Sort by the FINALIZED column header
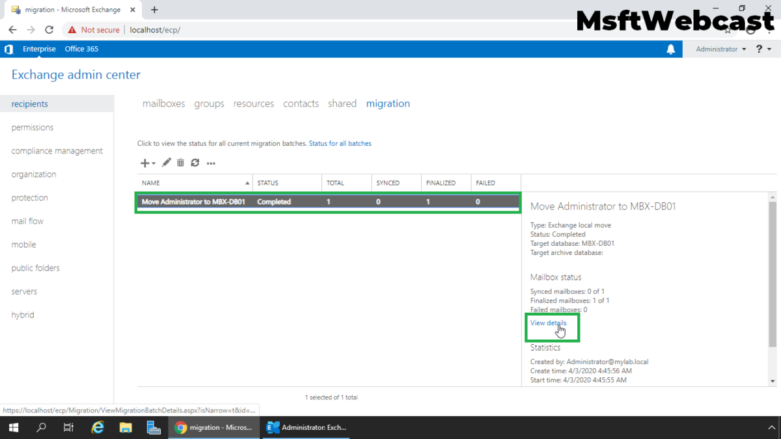 point(446,183)
